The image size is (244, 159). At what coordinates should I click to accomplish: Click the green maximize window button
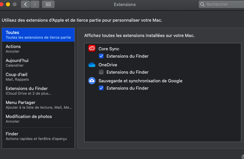(14, 5)
